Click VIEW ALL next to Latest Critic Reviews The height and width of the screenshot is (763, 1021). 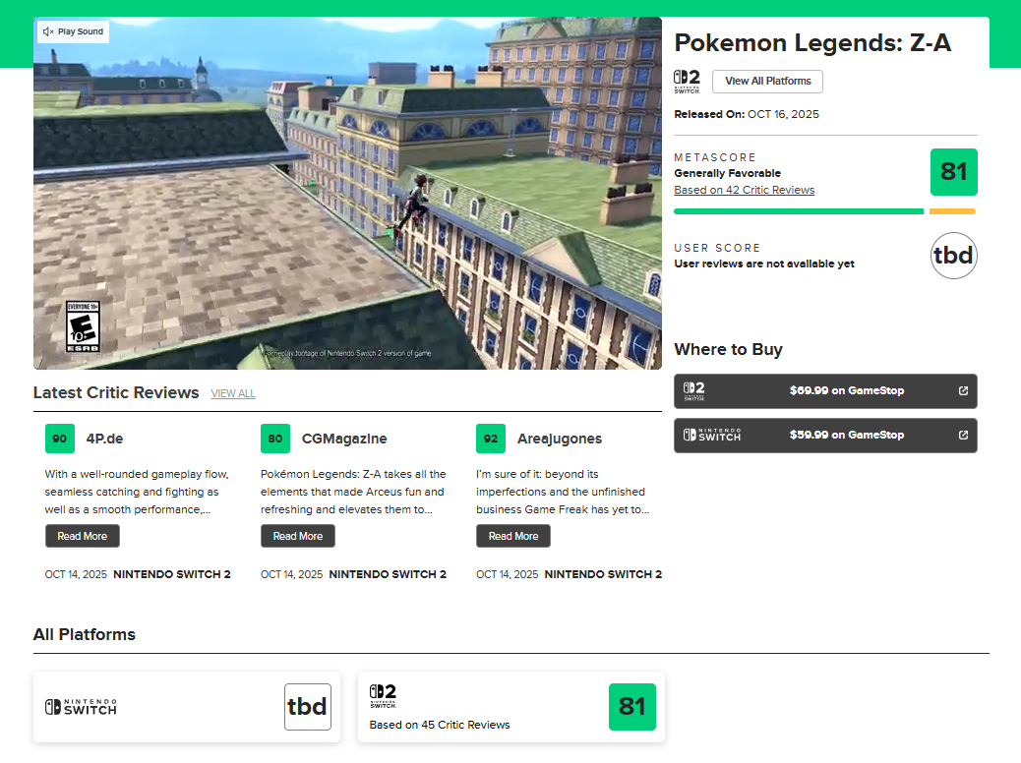pos(233,393)
